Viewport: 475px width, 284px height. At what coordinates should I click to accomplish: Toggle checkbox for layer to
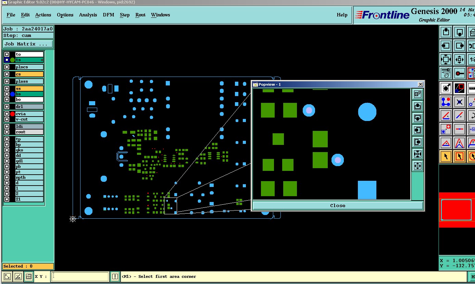pos(7,54)
